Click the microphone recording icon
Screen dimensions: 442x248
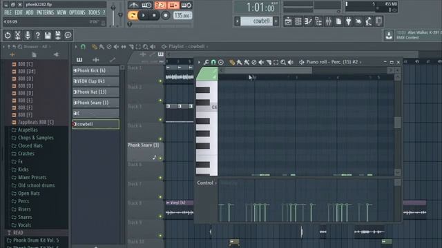click(x=28, y=35)
